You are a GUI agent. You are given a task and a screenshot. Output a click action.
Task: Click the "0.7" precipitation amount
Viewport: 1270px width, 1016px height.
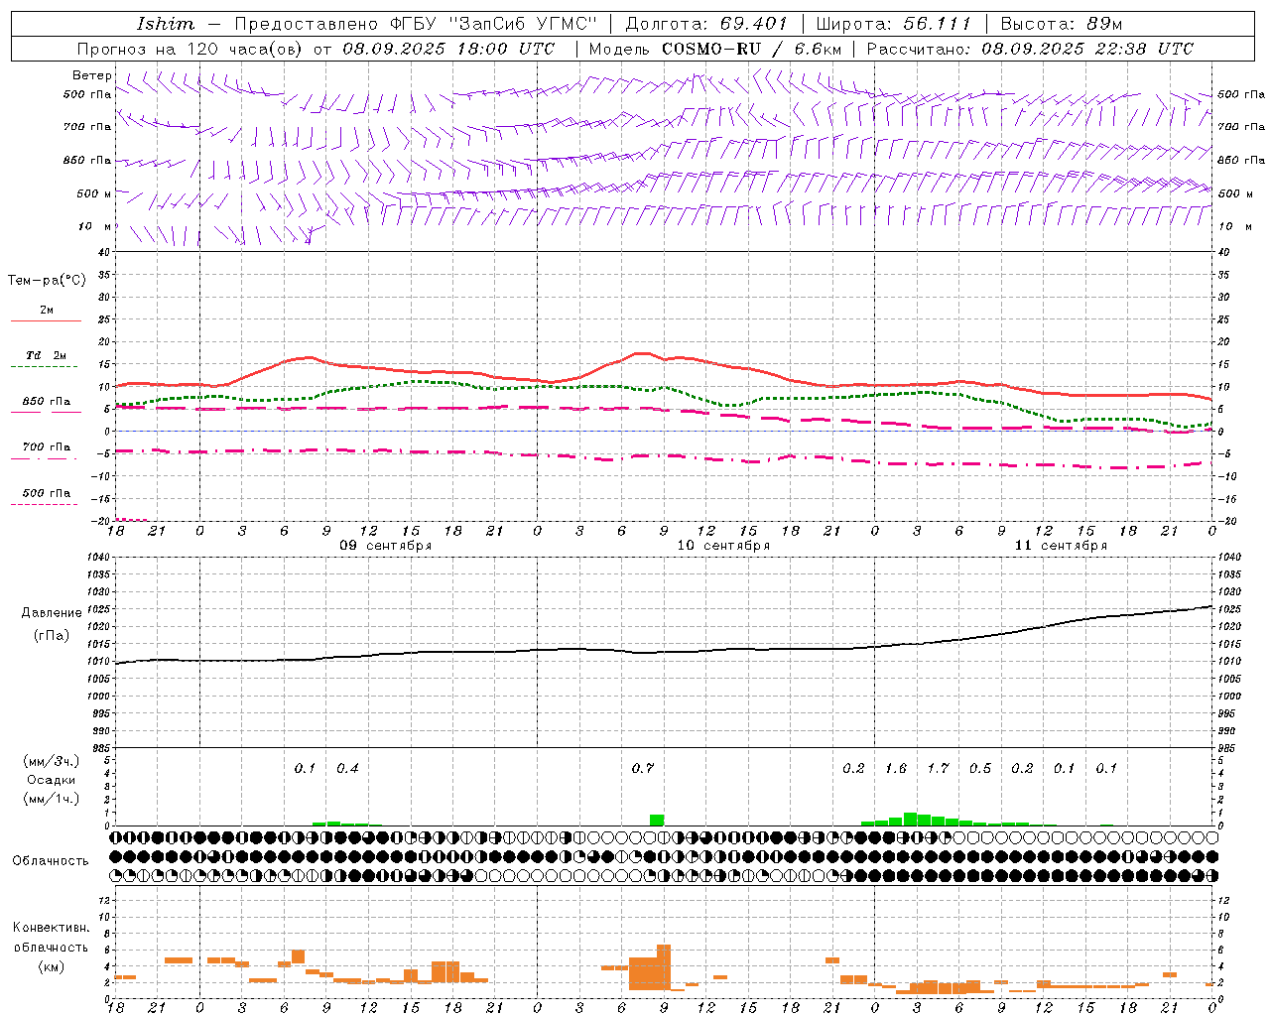(643, 769)
